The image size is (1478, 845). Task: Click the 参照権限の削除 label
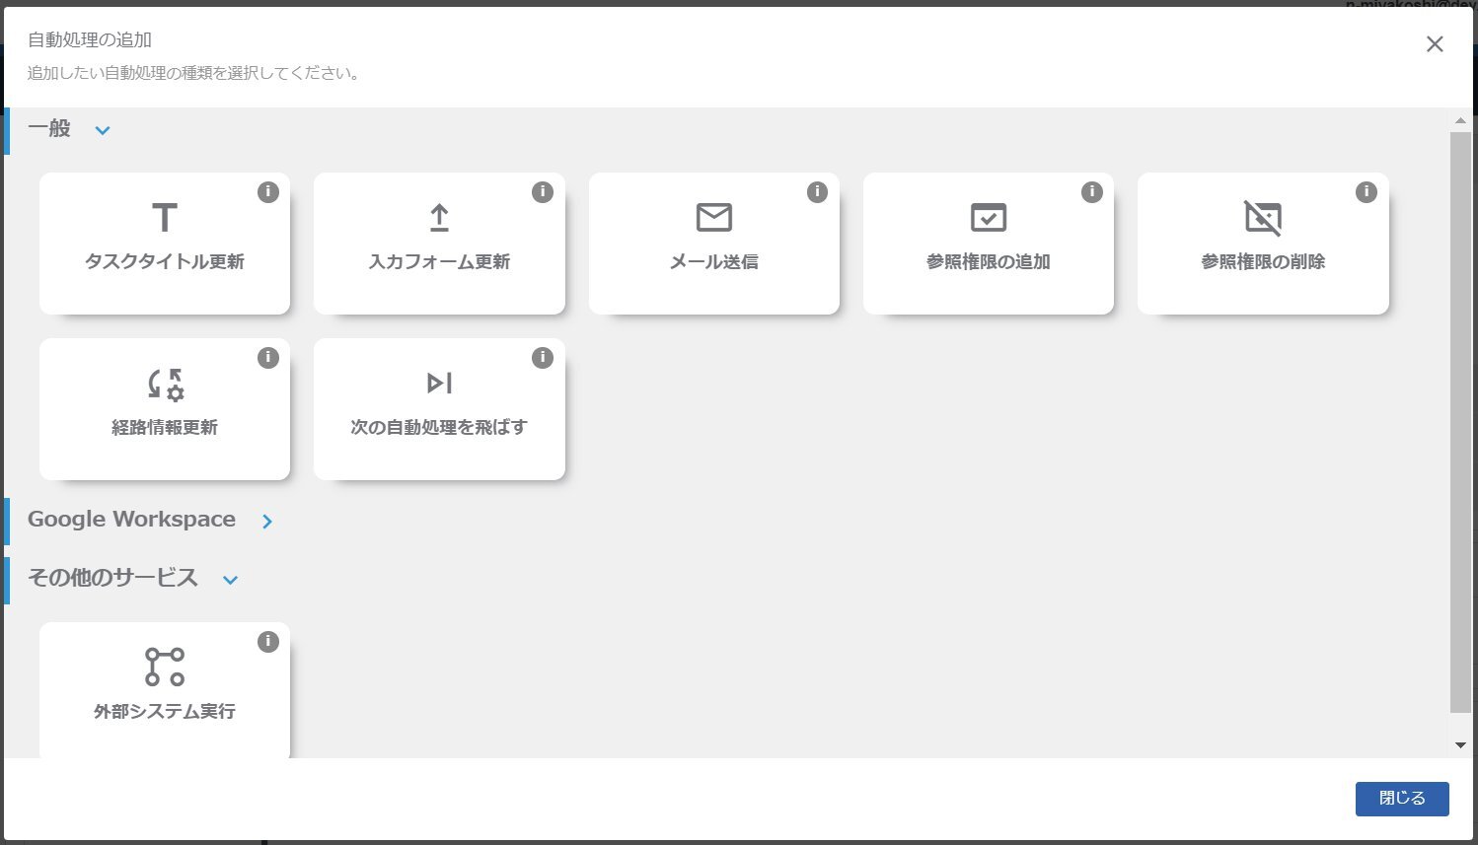click(1263, 262)
